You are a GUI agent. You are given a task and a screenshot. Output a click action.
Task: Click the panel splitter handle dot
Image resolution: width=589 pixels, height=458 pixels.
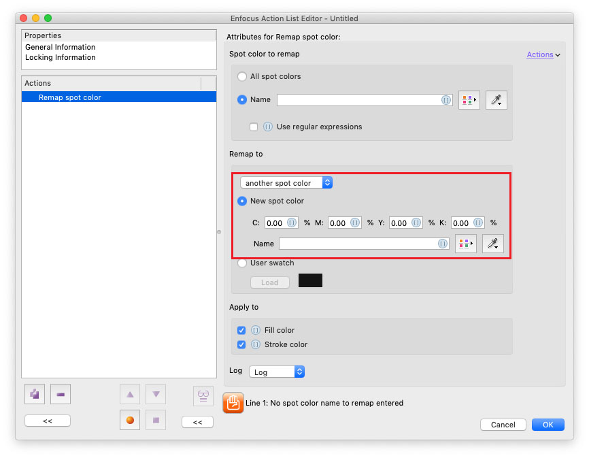click(x=219, y=232)
